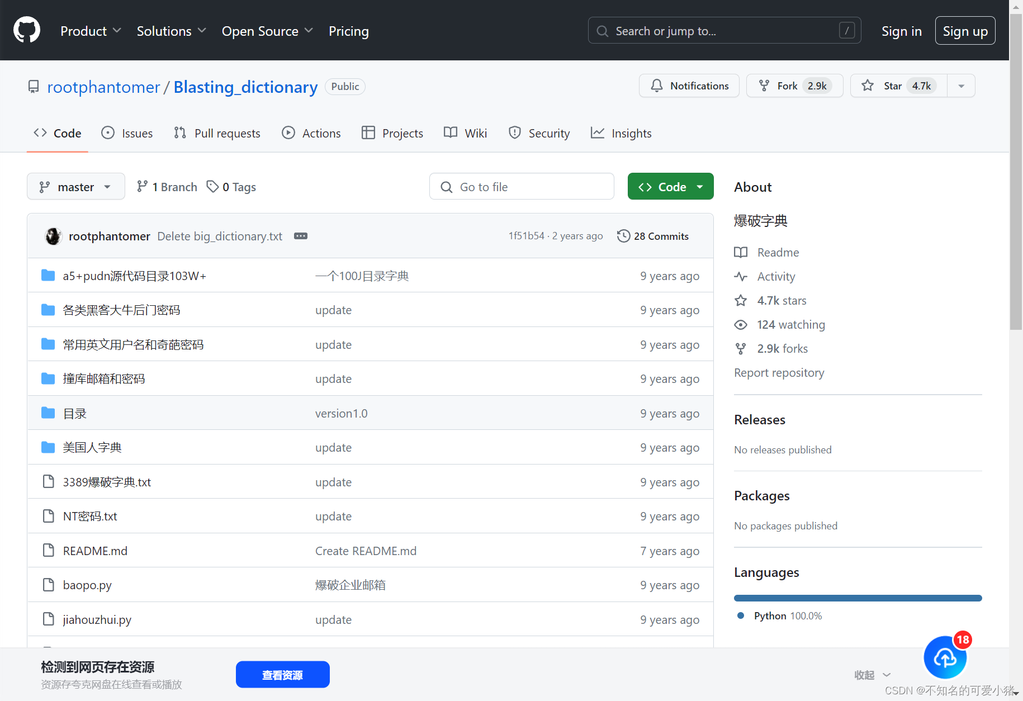1023x701 pixels.
Task: Click commit message 爆破企业邮箱
Action: (x=350, y=585)
